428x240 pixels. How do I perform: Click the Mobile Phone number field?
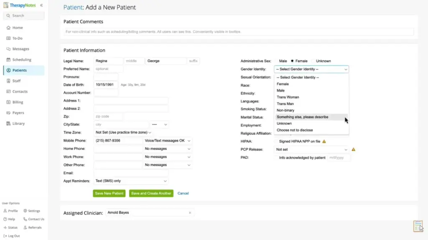(x=118, y=141)
